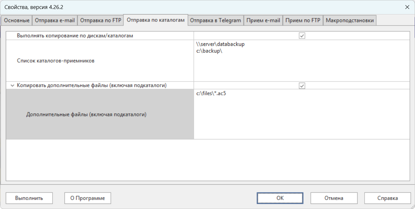
Task: Switch to the Основные tab
Action: tap(17, 21)
